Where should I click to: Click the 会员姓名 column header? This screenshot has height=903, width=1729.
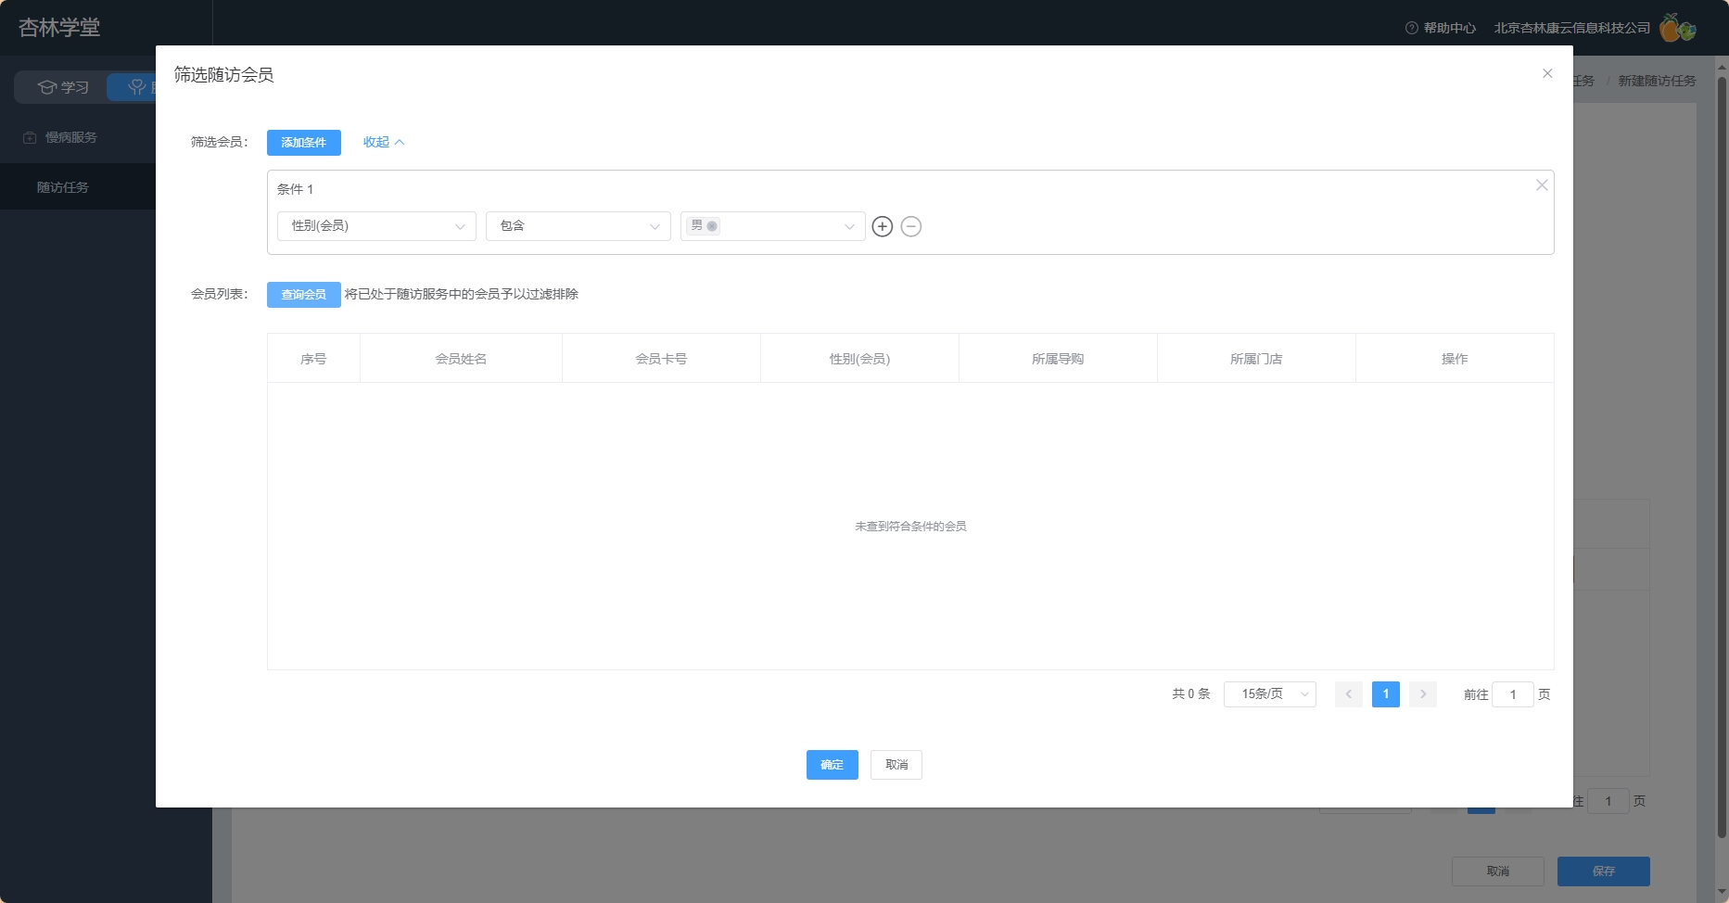click(x=461, y=359)
